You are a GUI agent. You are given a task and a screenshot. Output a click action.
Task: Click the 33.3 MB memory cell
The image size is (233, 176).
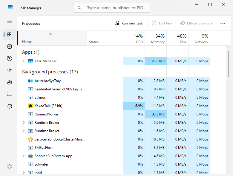(x=156, y=114)
